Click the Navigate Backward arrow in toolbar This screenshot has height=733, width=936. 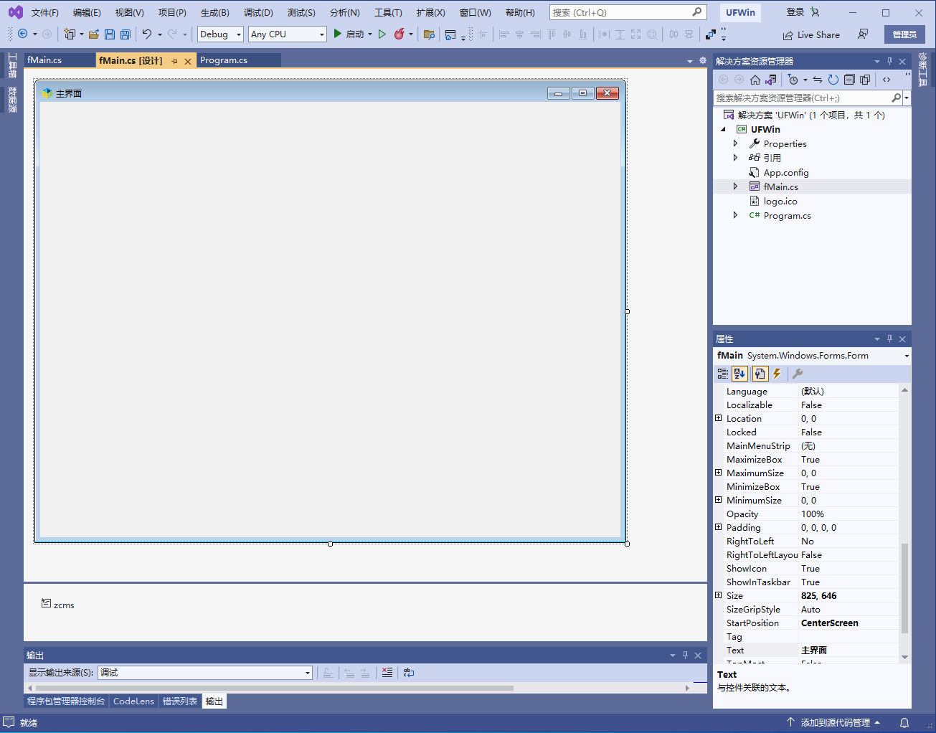[23, 34]
